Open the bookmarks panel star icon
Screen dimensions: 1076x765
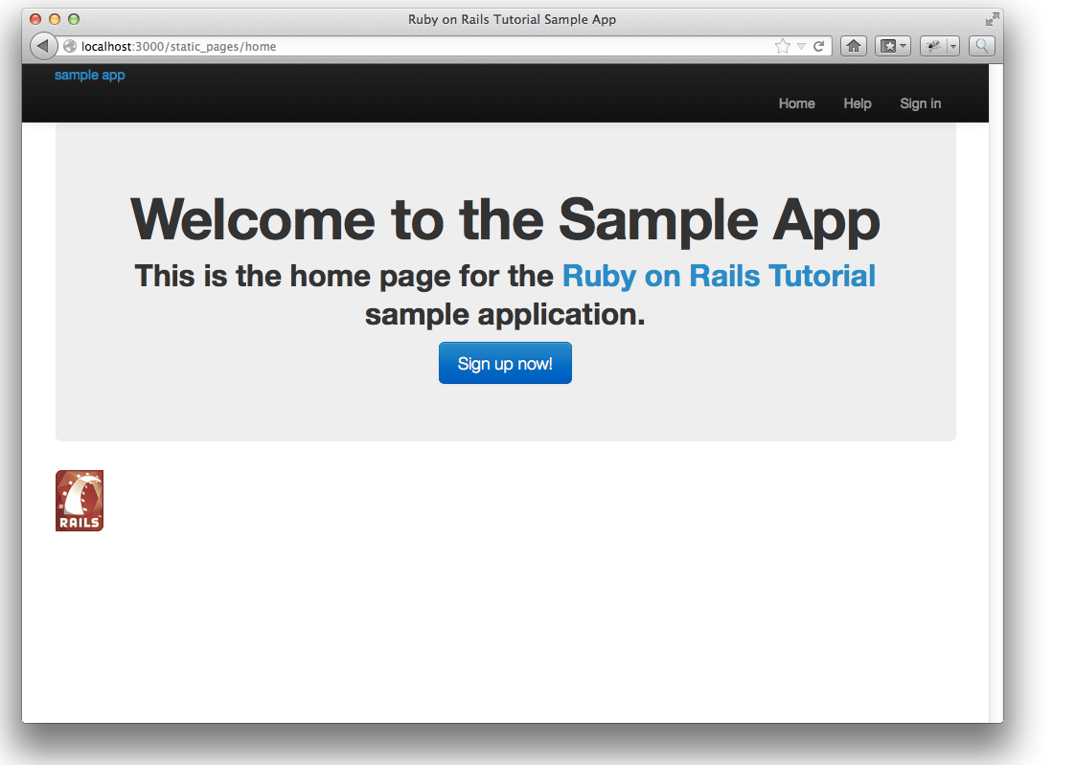click(x=887, y=45)
